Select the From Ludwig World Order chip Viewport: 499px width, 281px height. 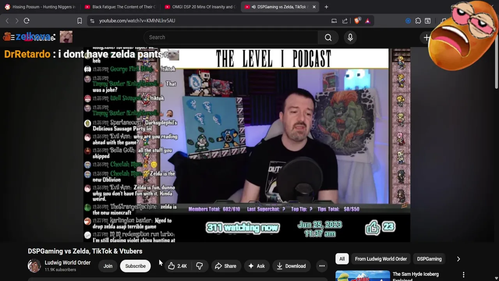coord(381,259)
